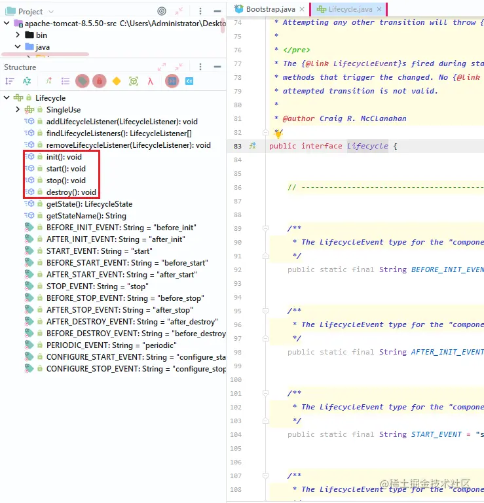Click the Lifecycle identifier on line 83
The height and width of the screenshot is (503, 484).
[367, 146]
